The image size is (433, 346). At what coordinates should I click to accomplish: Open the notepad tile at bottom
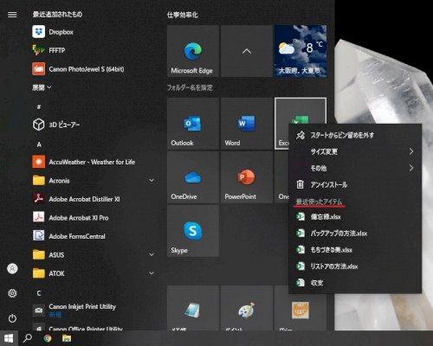coord(193,309)
